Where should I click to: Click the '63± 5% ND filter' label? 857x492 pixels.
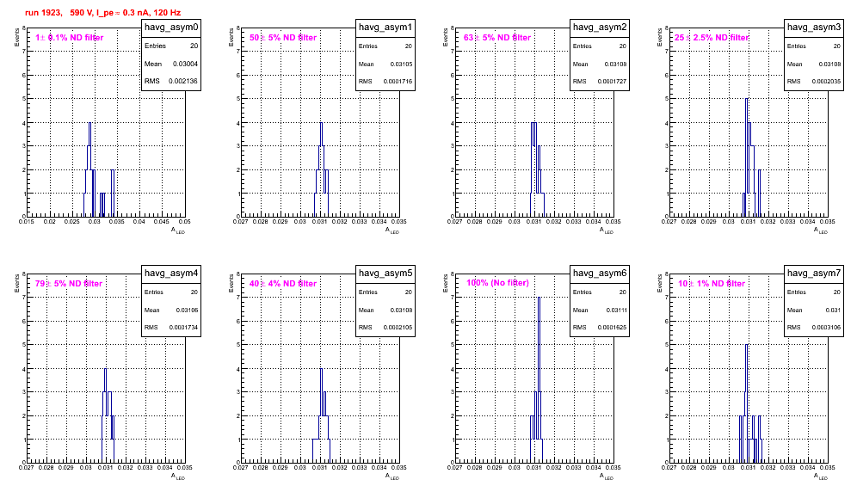click(x=497, y=38)
